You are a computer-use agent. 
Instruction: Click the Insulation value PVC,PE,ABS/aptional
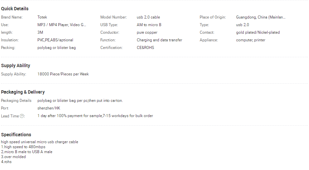pyautogui.click(x=55, y=40)
